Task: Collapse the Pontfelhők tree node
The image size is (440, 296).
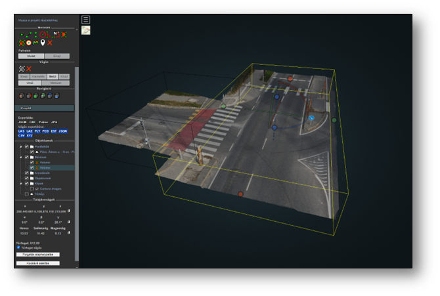Action: coord(21,146)
